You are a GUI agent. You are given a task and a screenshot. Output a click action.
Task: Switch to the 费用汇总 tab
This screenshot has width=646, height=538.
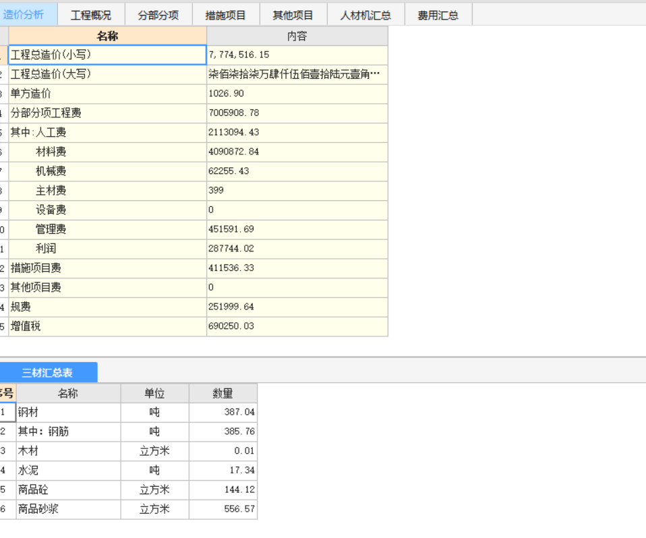point(438,15)
